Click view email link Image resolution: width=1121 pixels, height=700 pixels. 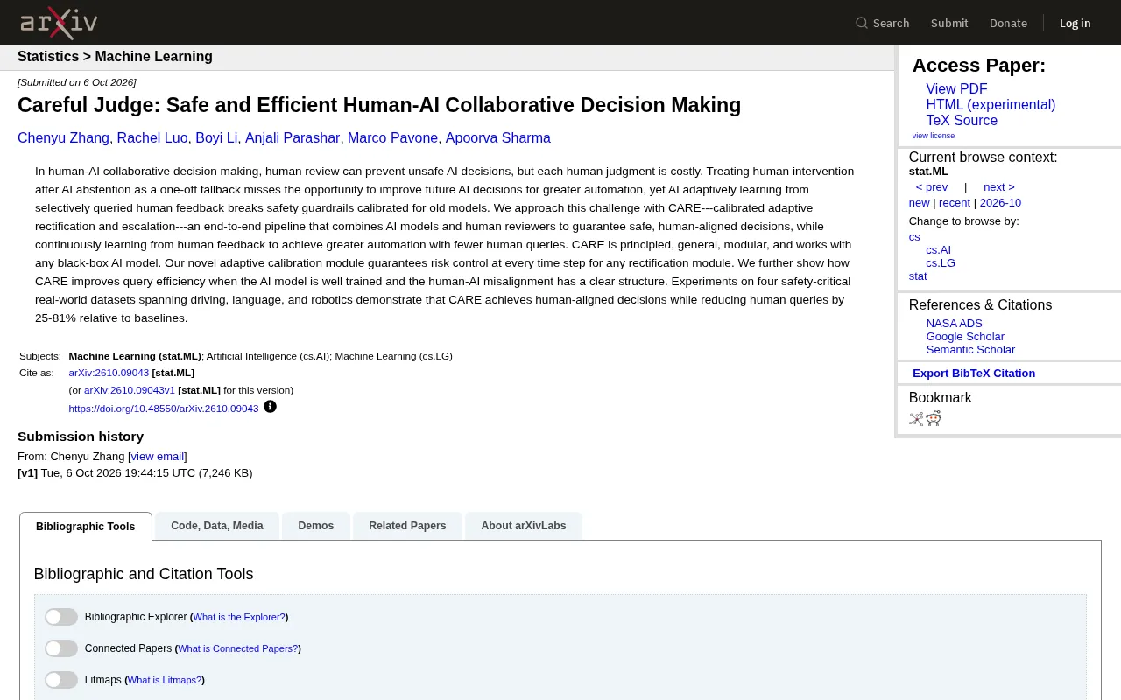click(158, 457)
